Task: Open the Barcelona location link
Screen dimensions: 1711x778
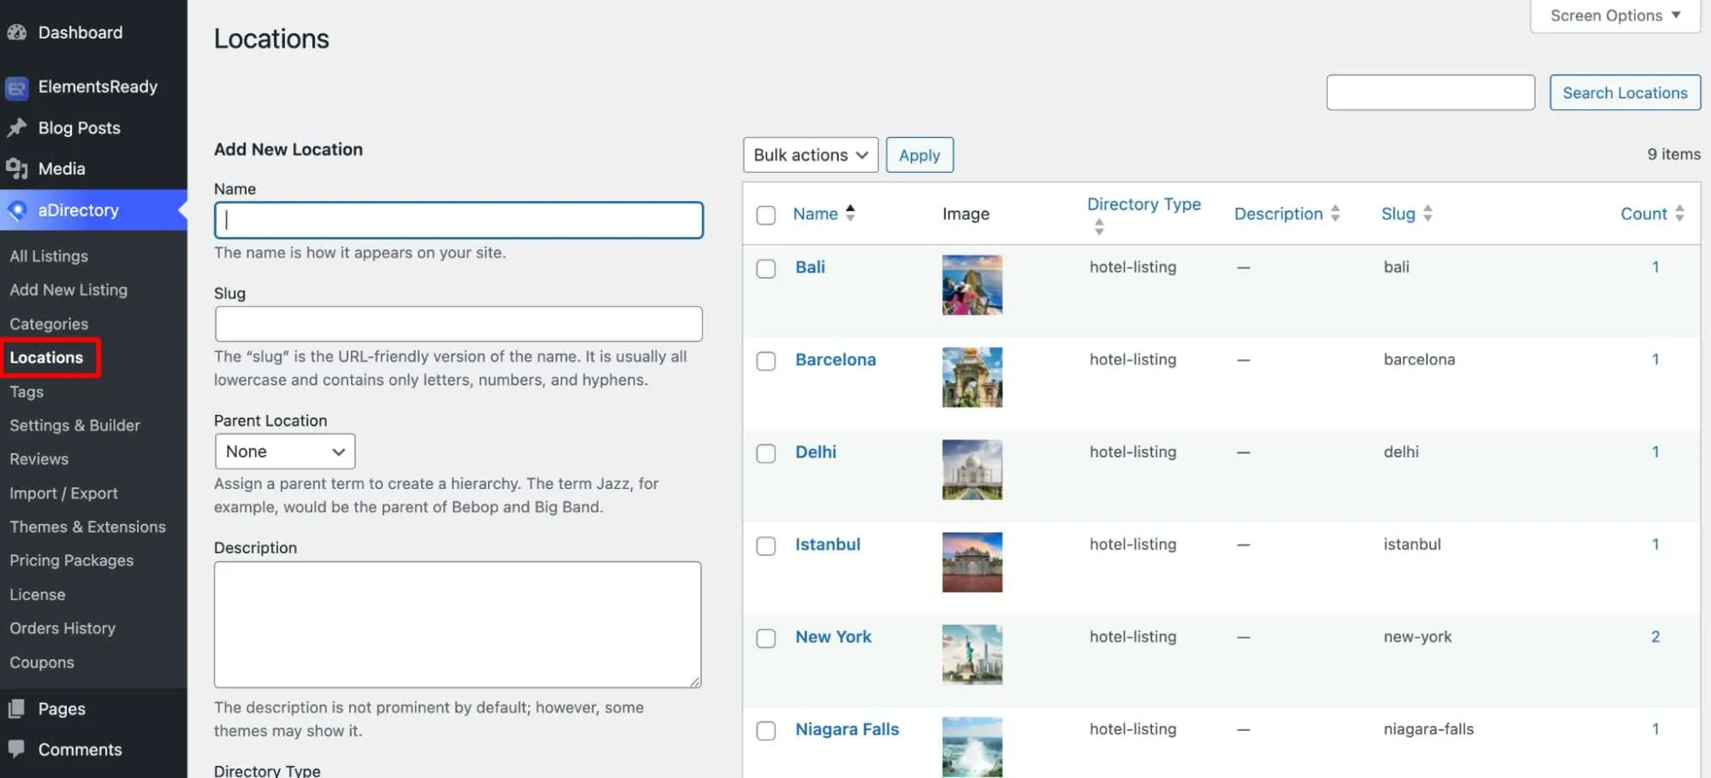Action: (x=835, y=359)
